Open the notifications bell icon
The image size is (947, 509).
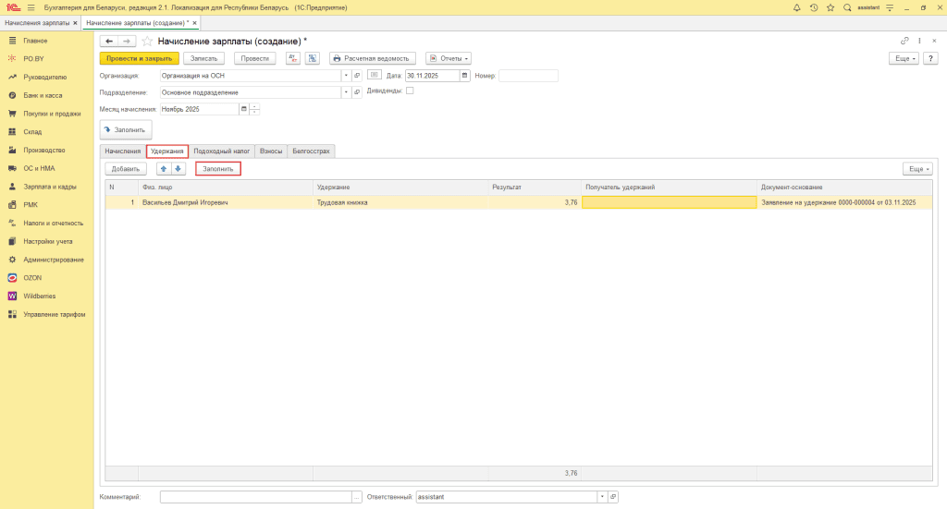pyautogui.click(x=797, y=7)
